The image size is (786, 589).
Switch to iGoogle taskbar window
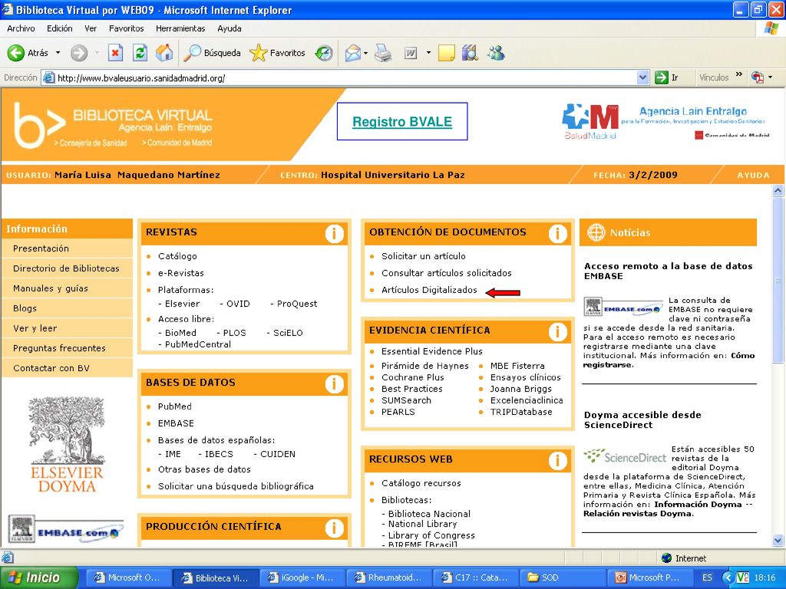click(302, 577)
